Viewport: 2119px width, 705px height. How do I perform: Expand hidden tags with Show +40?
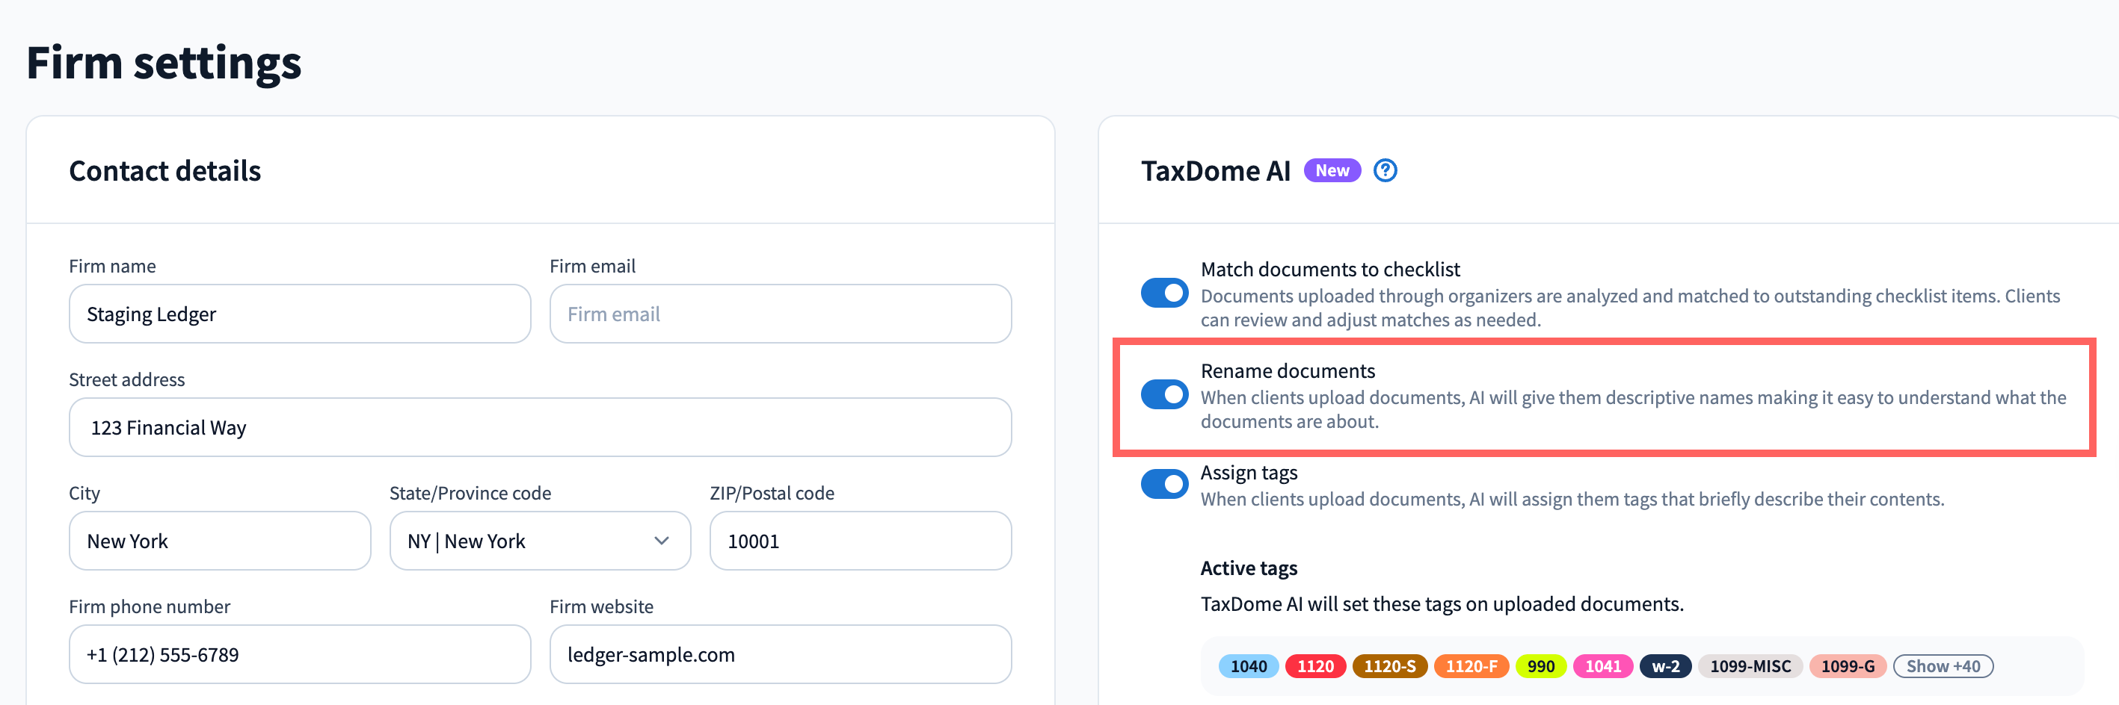click(1942, 665)
